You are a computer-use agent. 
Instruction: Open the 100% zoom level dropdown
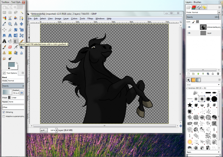(x=57, y=130)
